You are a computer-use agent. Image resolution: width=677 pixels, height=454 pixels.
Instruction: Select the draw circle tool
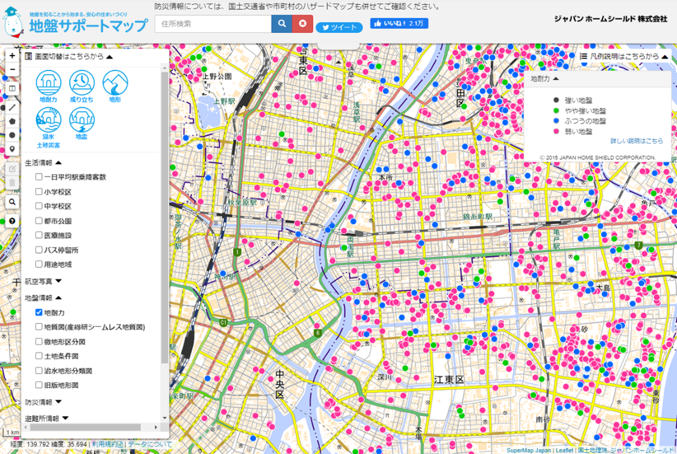click(12, 135)
